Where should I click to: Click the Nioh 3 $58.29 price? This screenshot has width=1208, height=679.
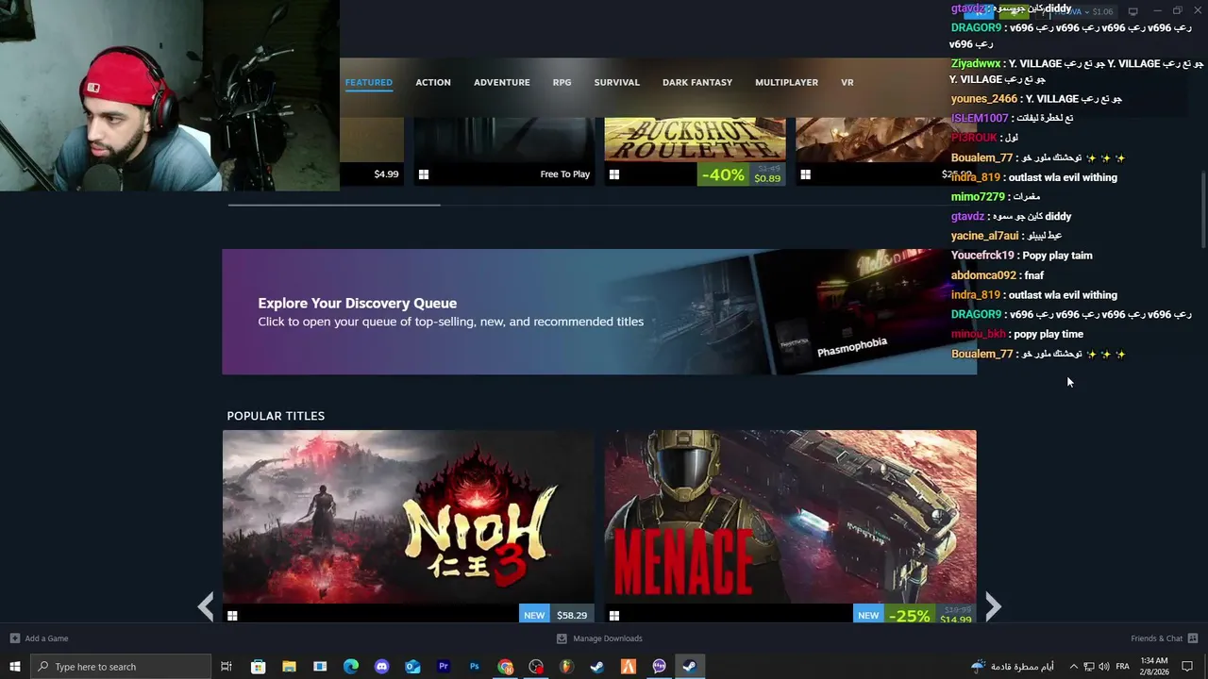(x=572, y=615)
